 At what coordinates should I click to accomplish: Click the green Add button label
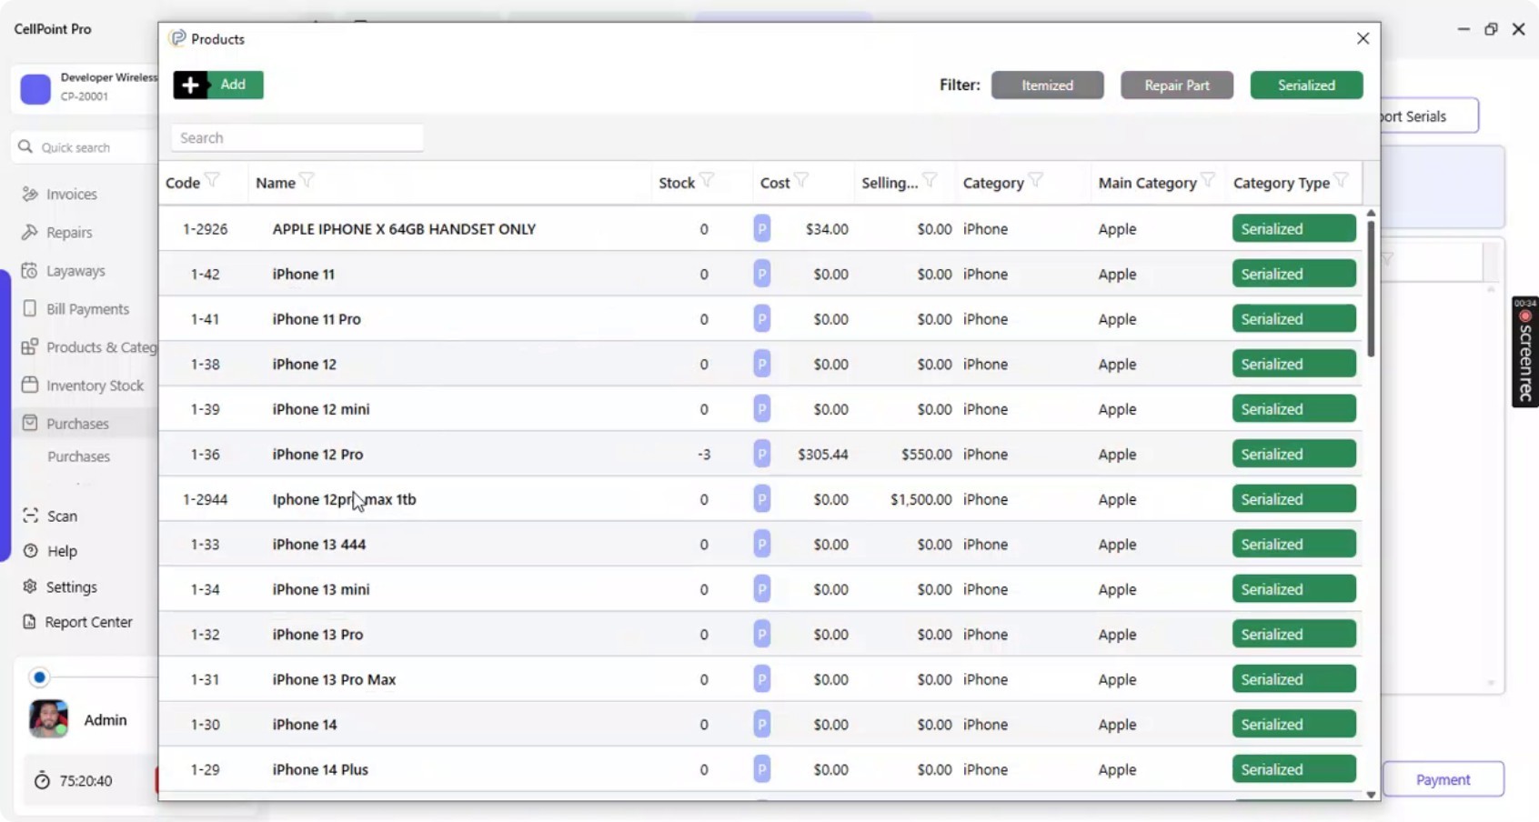pyautogui.click(x=233, y=85)
